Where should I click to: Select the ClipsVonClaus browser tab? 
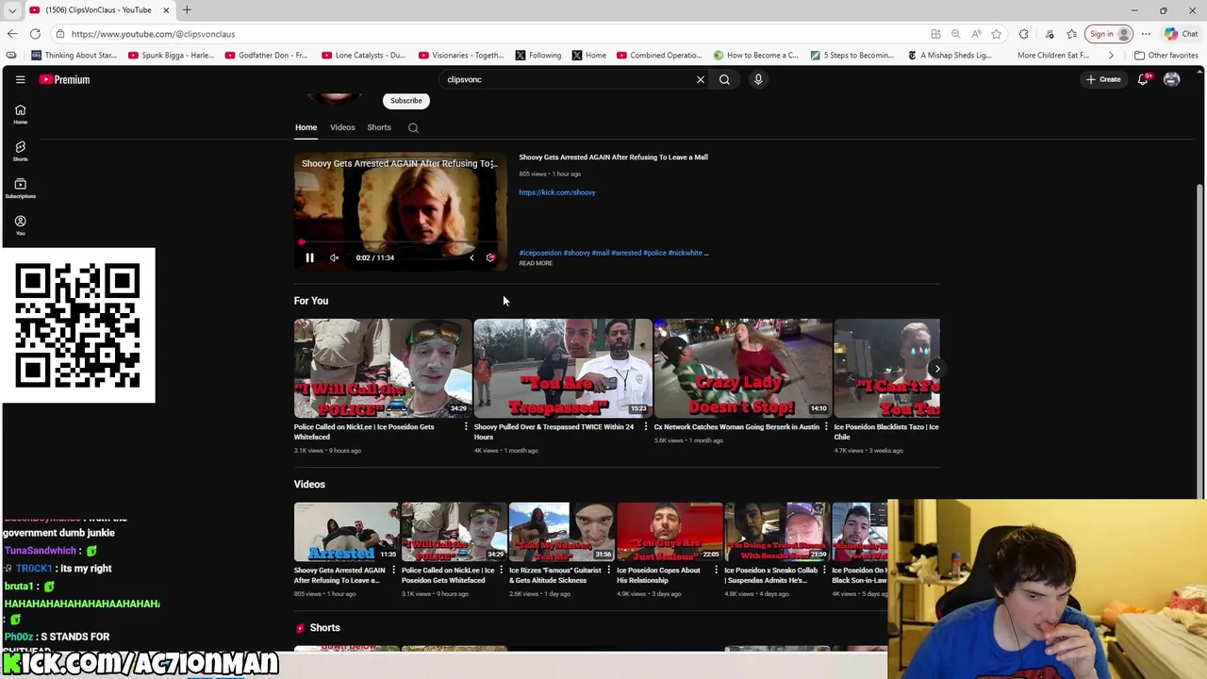[99, 9]
